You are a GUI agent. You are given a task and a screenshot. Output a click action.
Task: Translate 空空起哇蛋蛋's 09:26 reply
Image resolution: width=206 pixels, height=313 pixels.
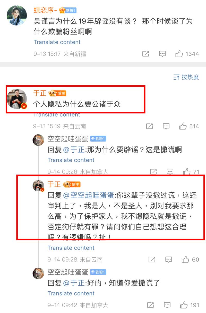pyautogui.click(x=71, y=160)
